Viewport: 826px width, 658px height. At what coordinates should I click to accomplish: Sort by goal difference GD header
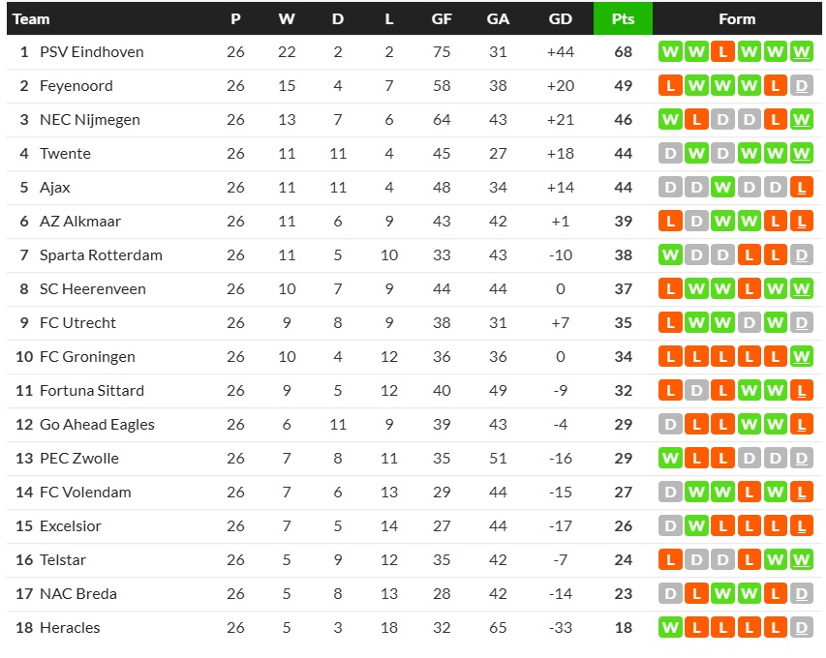(x=560, y=19)
